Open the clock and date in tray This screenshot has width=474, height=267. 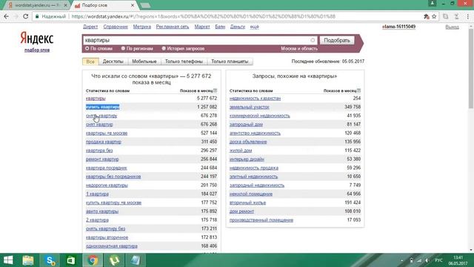(458, 260)
